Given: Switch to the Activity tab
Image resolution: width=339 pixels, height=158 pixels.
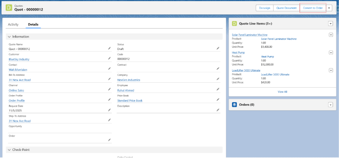Looking at the screenshot, I should [x=13, y=24].
